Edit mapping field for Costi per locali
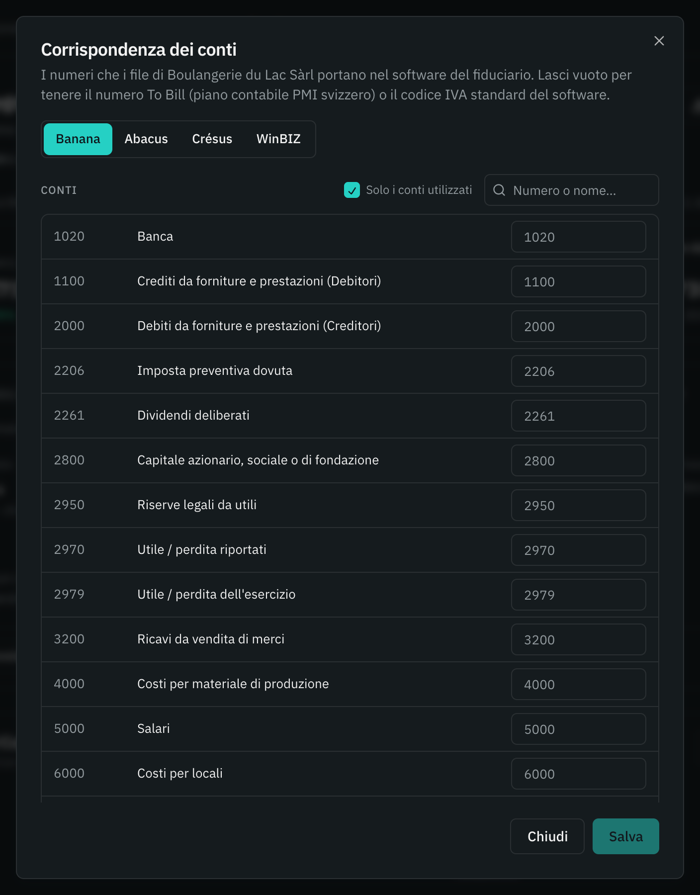Screen dimensions: 700x895 point(579,774)
